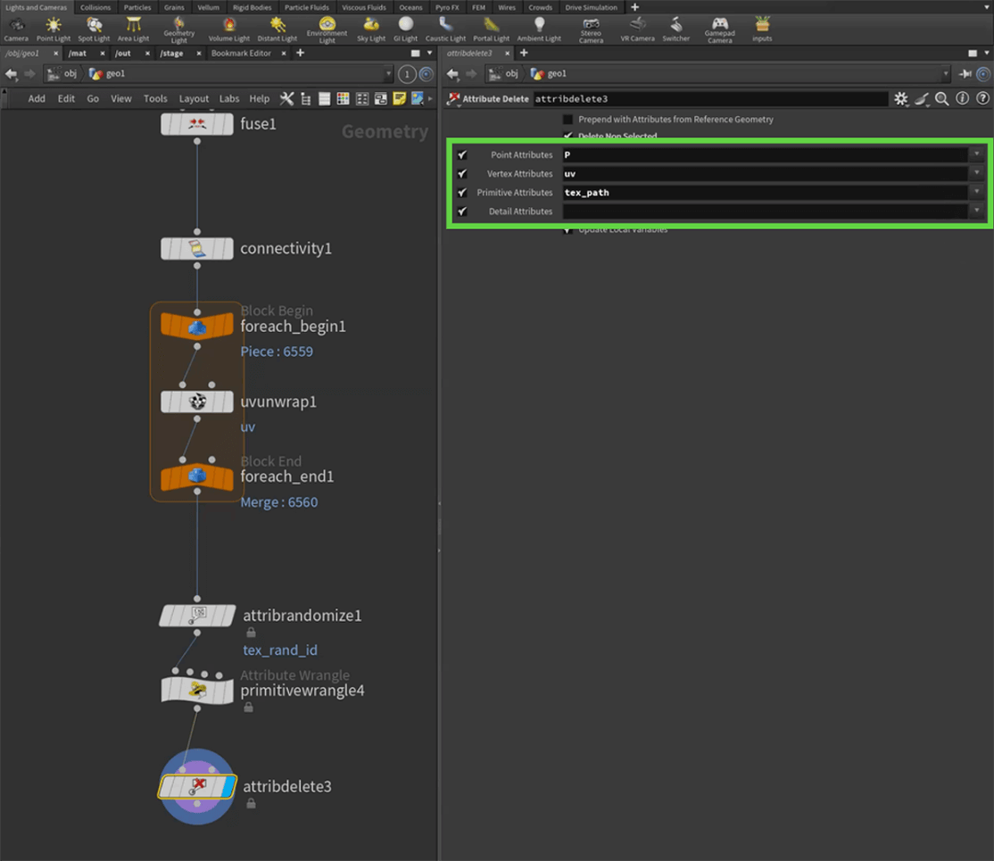This screenshot has height=861, width=994.
Task: Choose the Gamepad Camera shelf tool
Action: pyautogui.click(x=719, y=29)
